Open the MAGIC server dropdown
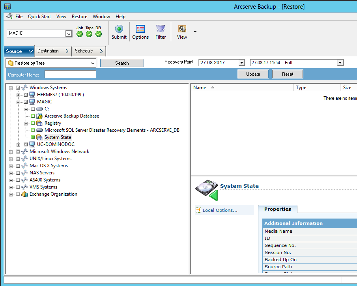Viewport: 357px width, 286px height. [69, 34]
